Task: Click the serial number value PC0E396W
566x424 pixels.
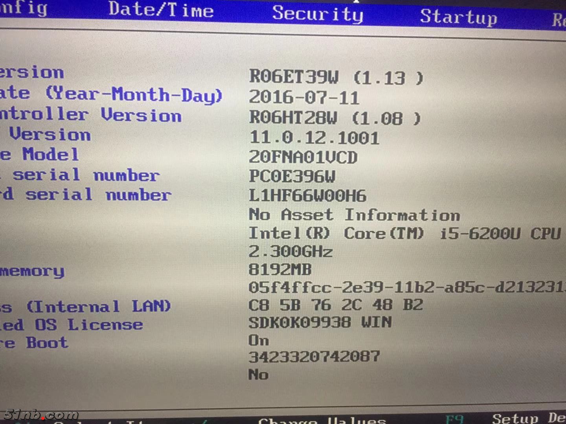Action: pos(292,176)
